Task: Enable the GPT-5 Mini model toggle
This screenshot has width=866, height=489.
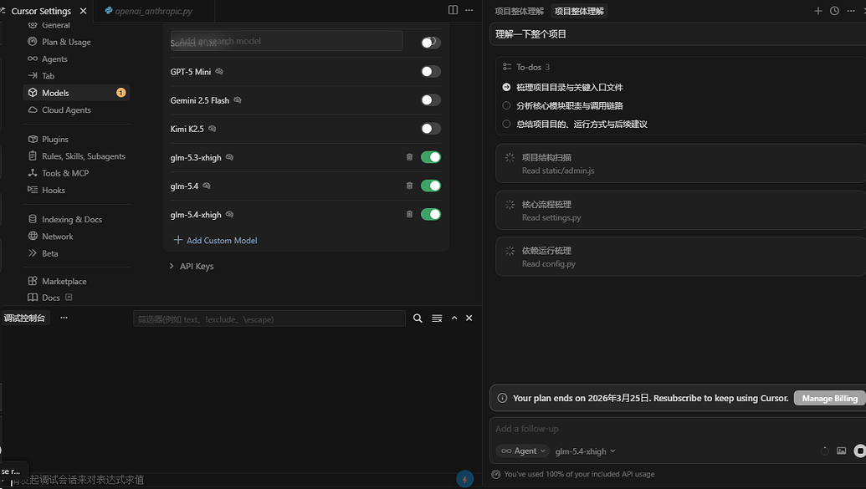Action: coord(431,72)
